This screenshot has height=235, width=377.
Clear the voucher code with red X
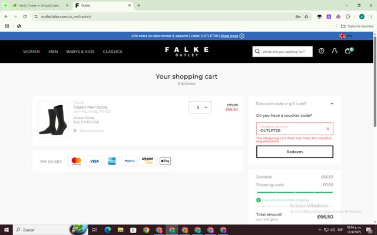[328, 129]
